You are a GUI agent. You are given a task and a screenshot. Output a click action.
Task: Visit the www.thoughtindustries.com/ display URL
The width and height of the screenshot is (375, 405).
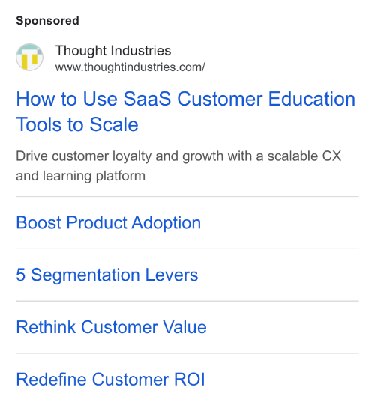pyautogui.click(x=130, y=67)
